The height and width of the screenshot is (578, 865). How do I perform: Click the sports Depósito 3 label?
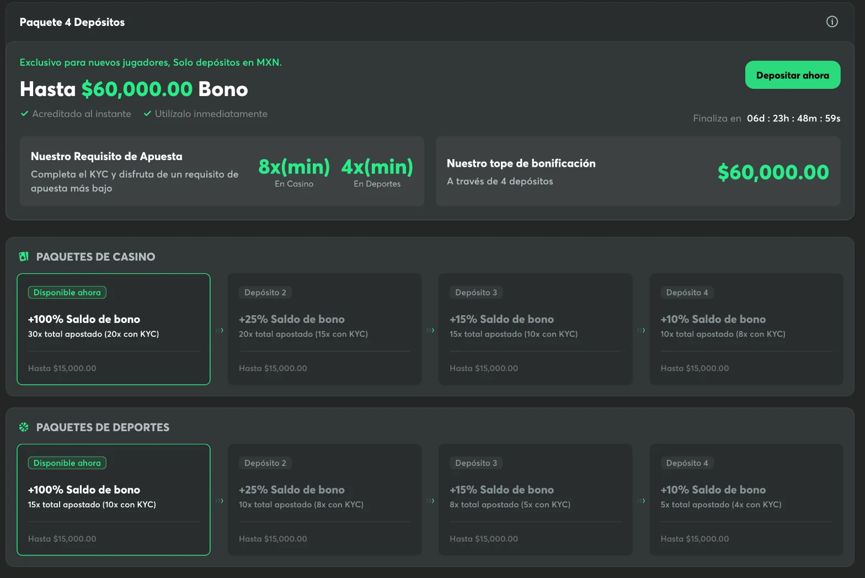tap(476, 463)
